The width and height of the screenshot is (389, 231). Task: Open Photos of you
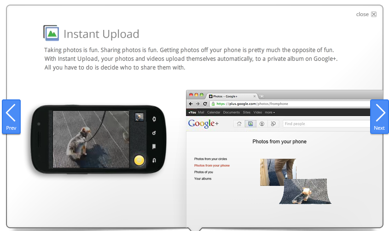[203, 172]
